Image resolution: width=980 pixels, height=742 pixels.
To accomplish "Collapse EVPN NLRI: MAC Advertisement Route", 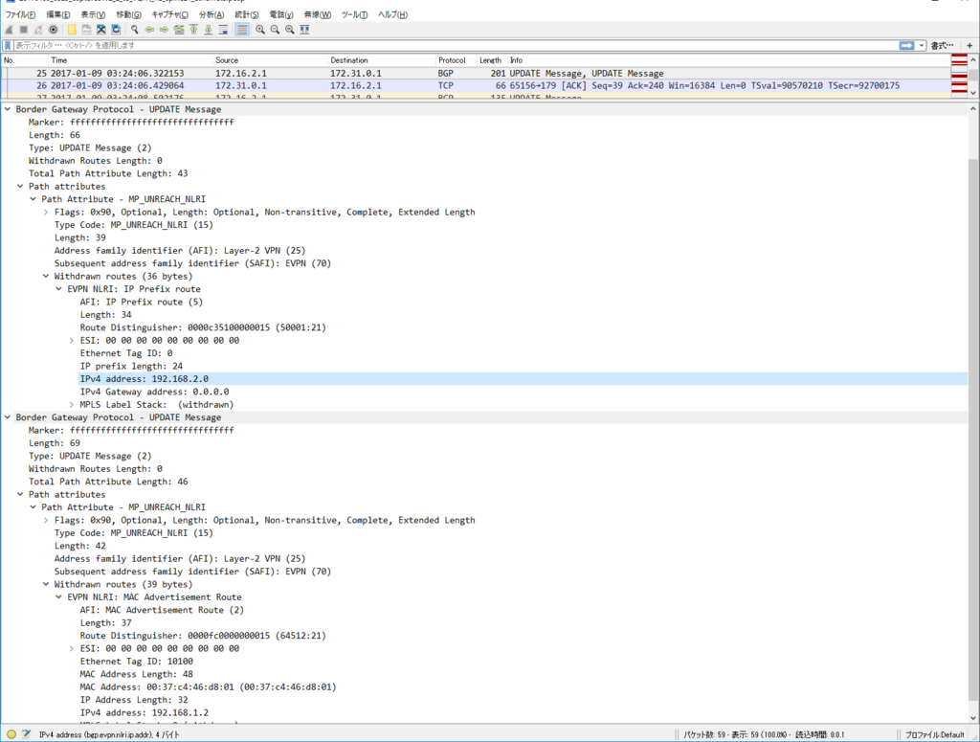I will 58,597.
